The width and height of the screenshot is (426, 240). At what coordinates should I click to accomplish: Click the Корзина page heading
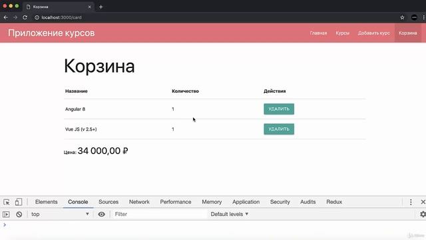(99, 66)
